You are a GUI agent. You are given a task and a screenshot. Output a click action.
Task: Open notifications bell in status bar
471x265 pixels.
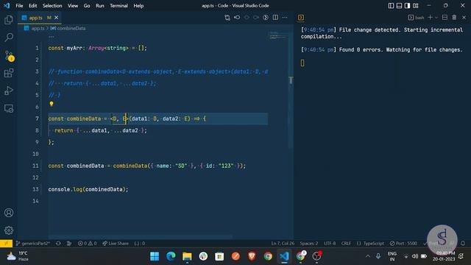(463, 244)
